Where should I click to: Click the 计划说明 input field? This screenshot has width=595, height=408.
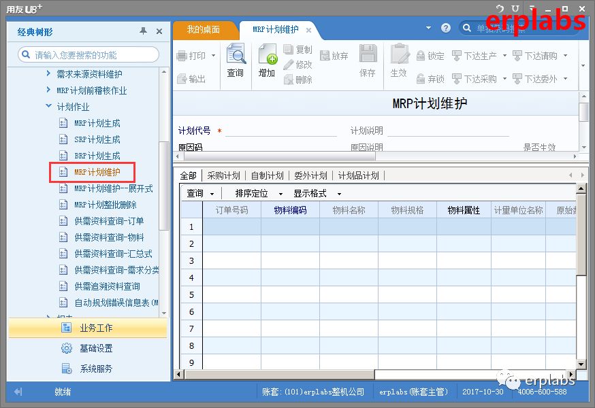pos(448,131)
